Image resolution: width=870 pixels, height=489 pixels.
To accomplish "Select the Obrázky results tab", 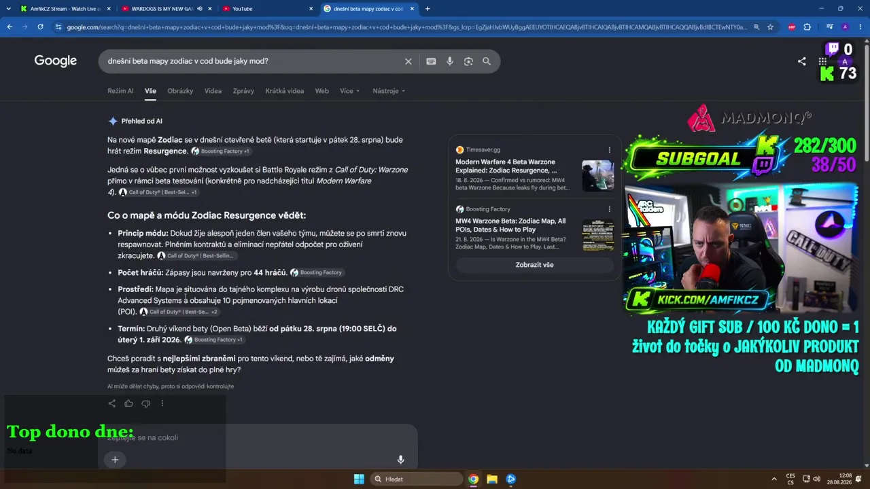I will 180,91.
